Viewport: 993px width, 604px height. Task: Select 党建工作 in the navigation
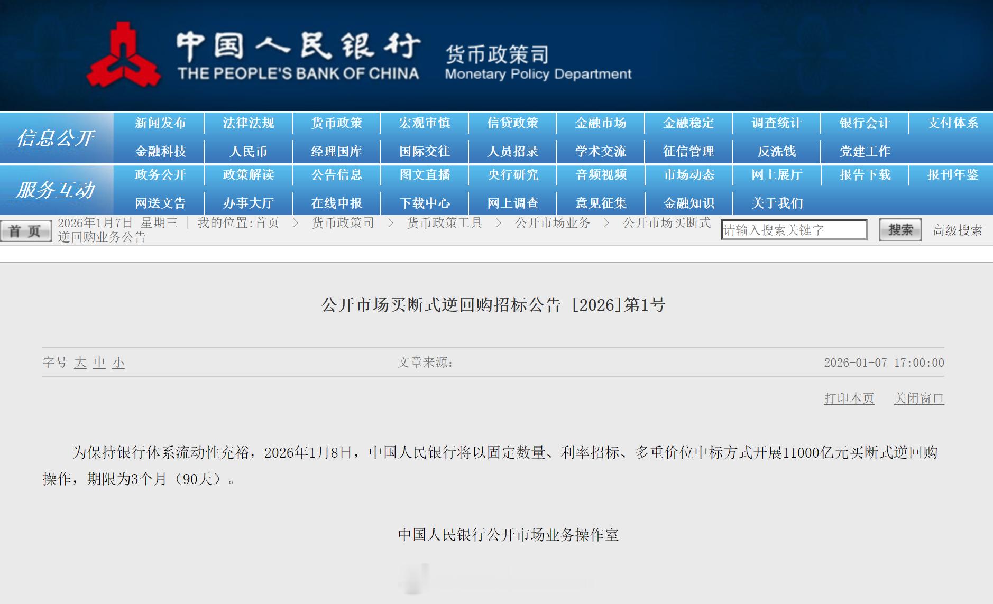[x=865, y=152]
